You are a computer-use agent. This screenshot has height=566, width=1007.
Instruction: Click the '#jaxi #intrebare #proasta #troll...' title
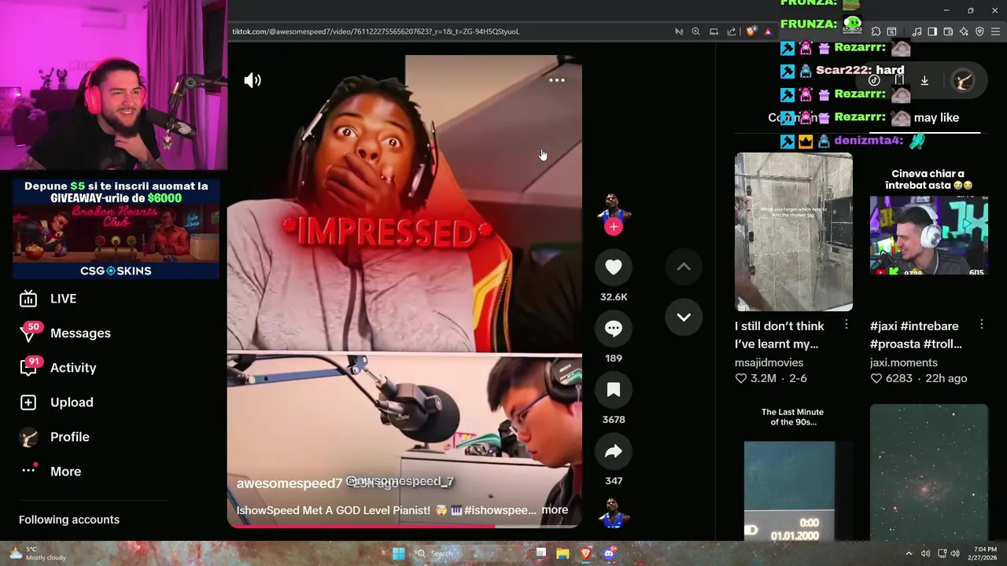pyautogui.click(x=916, y=335)
